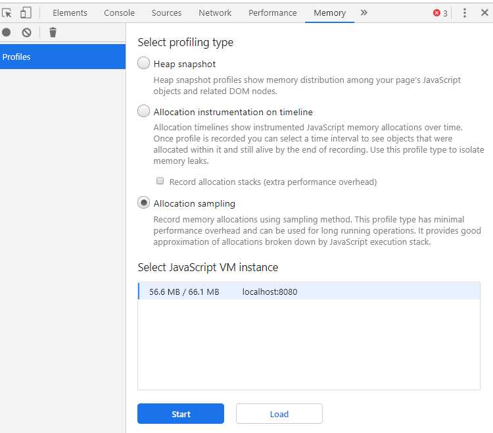Click the 56.6 MB / 66.1 MB value
Viewport: 493px width, 433px height.
184,292
